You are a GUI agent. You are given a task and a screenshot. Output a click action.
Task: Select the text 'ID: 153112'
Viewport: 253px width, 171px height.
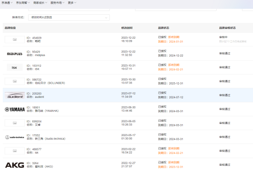click(x=34, y=66)
